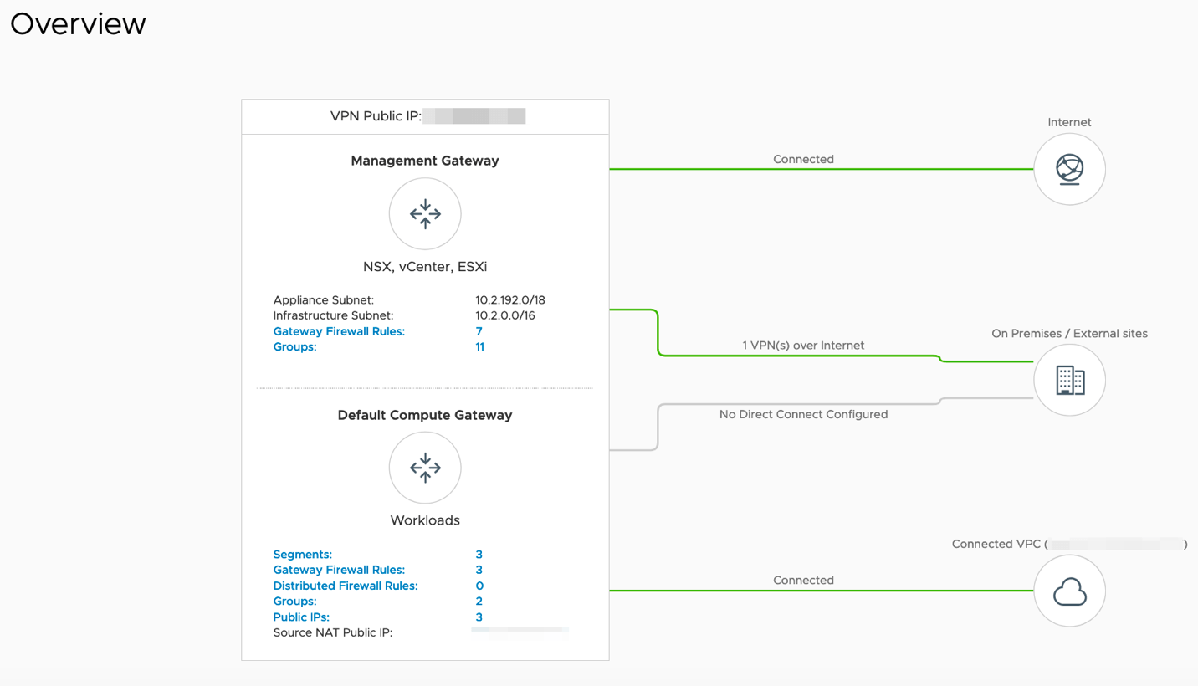1198x686 pixels.
Task: Select the Internet globe icon
Action: tap(1069, 169)
